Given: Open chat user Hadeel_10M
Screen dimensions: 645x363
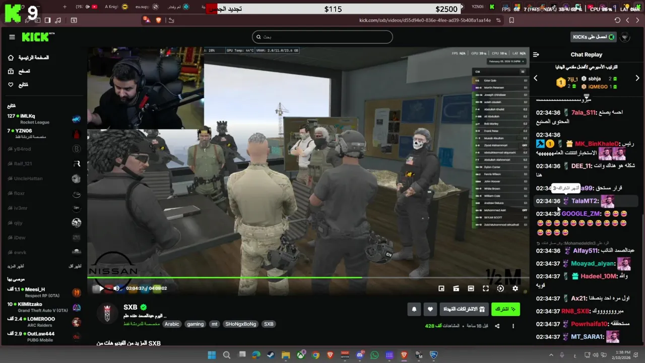Looking at the screenshot, I should point(598,276).
